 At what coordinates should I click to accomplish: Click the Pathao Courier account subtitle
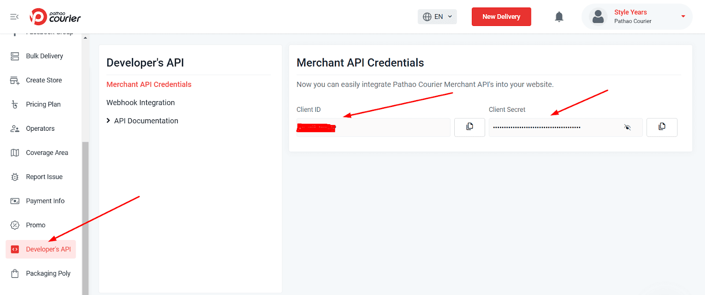[x=633, y=21]
